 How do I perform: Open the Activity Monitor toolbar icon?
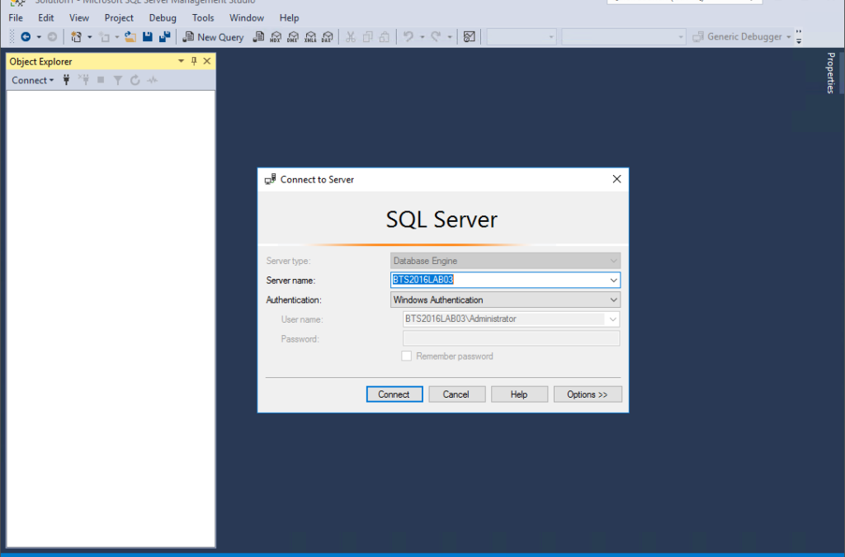click(x=470, y=36)
